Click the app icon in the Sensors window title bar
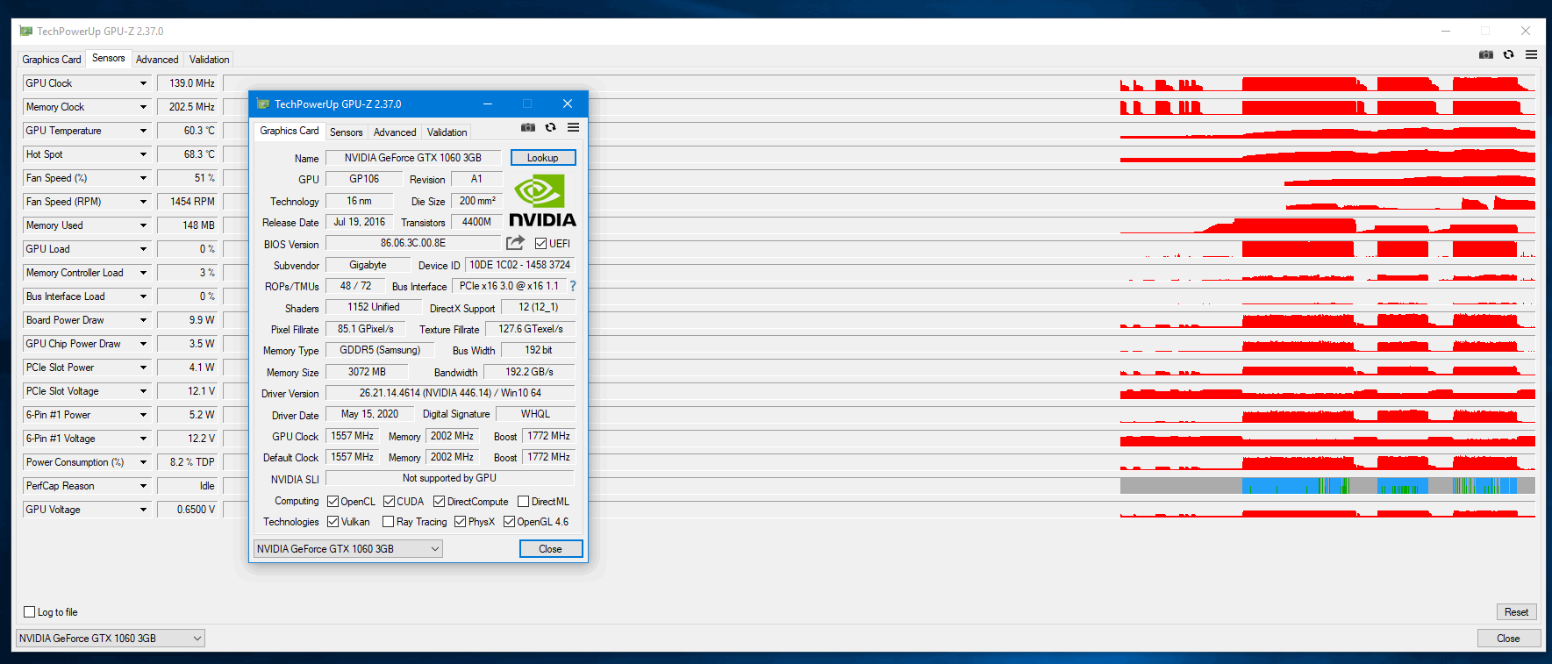 click(26, 31)
